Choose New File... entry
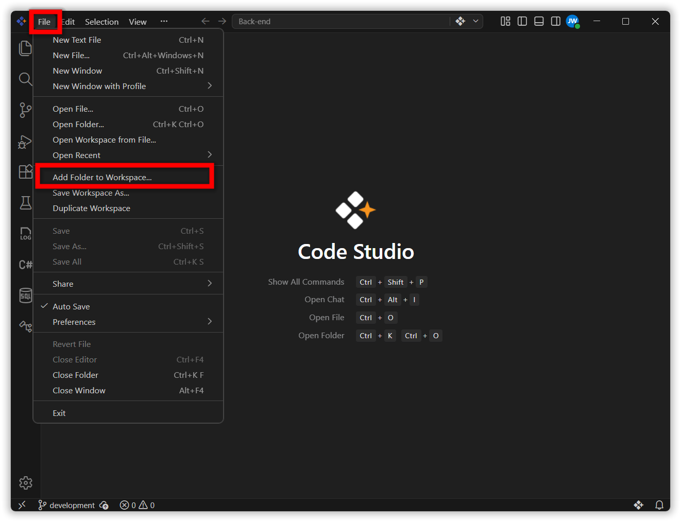The width and height of the screenshot is (681, 522). pos(128,55)
